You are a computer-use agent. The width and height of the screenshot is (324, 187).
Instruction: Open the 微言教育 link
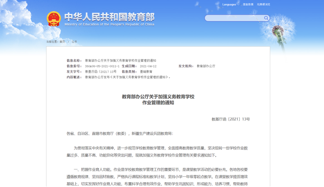click(248, 4)
